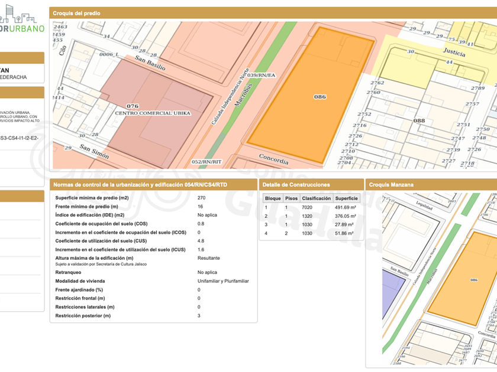Click the Pisos column header
Screen dimensions: 497x372
pos(291,198)
